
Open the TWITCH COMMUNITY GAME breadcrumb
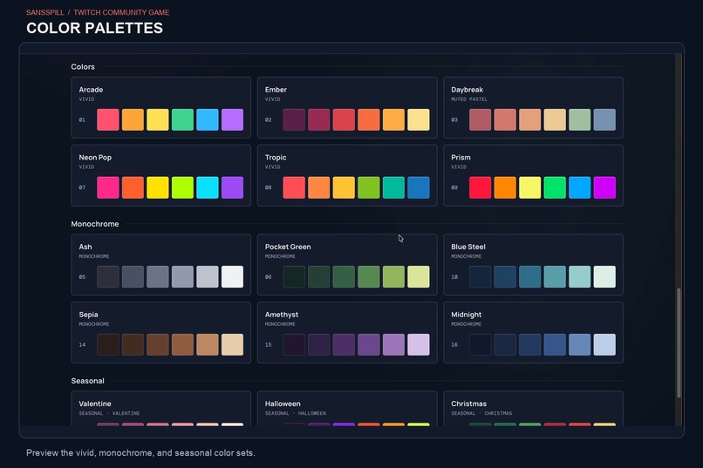coord(121,12)
